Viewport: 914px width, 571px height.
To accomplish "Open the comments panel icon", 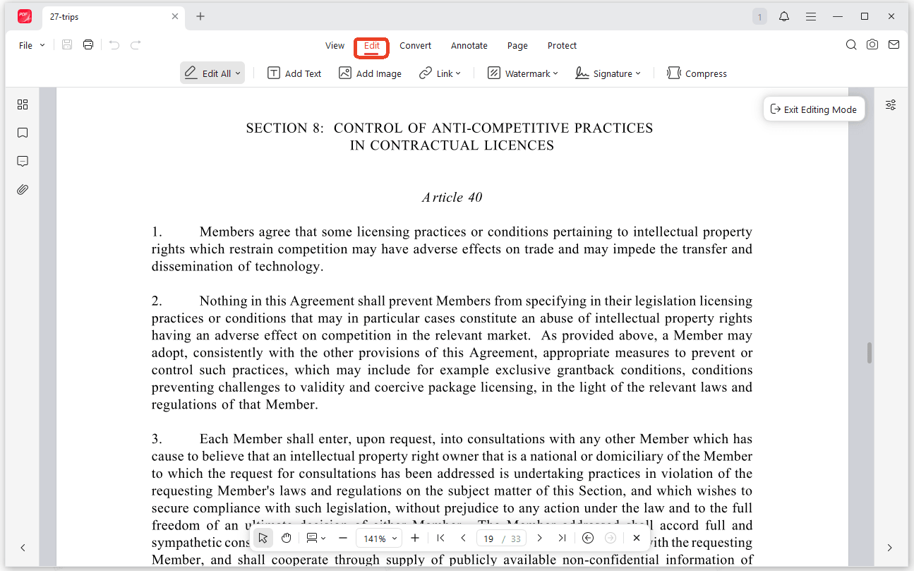I will point(23,162).
